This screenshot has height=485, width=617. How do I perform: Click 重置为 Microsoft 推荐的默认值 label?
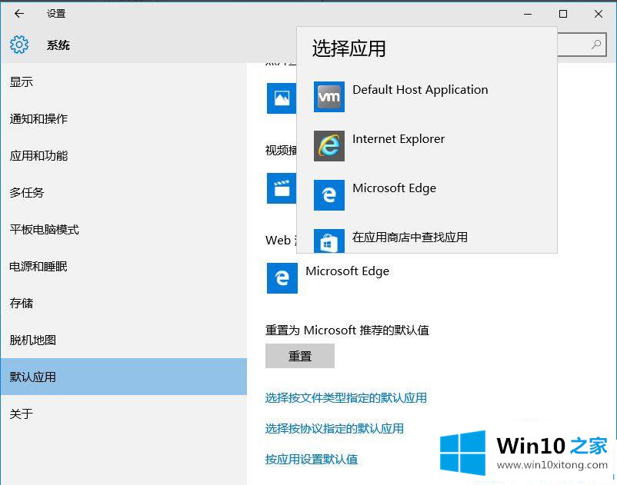[347, 331]
